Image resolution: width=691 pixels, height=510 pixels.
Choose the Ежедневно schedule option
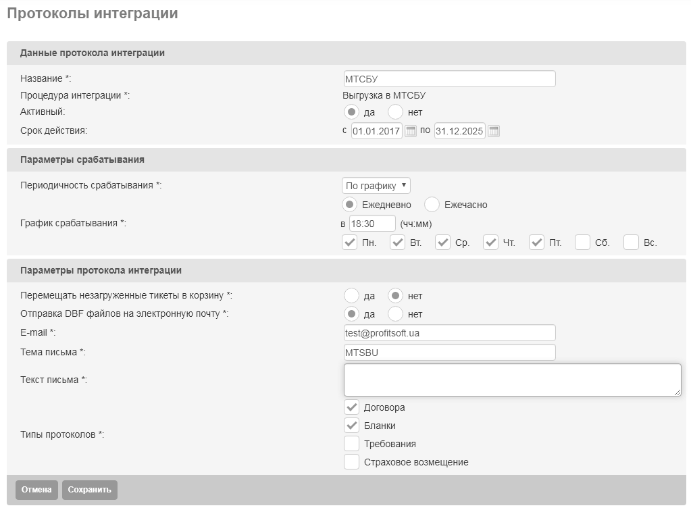(349, 205)
